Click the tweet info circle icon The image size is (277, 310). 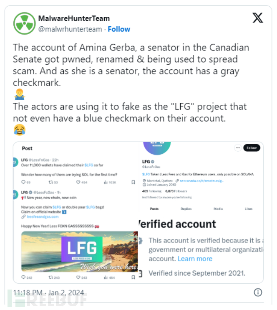click(258, 292)
